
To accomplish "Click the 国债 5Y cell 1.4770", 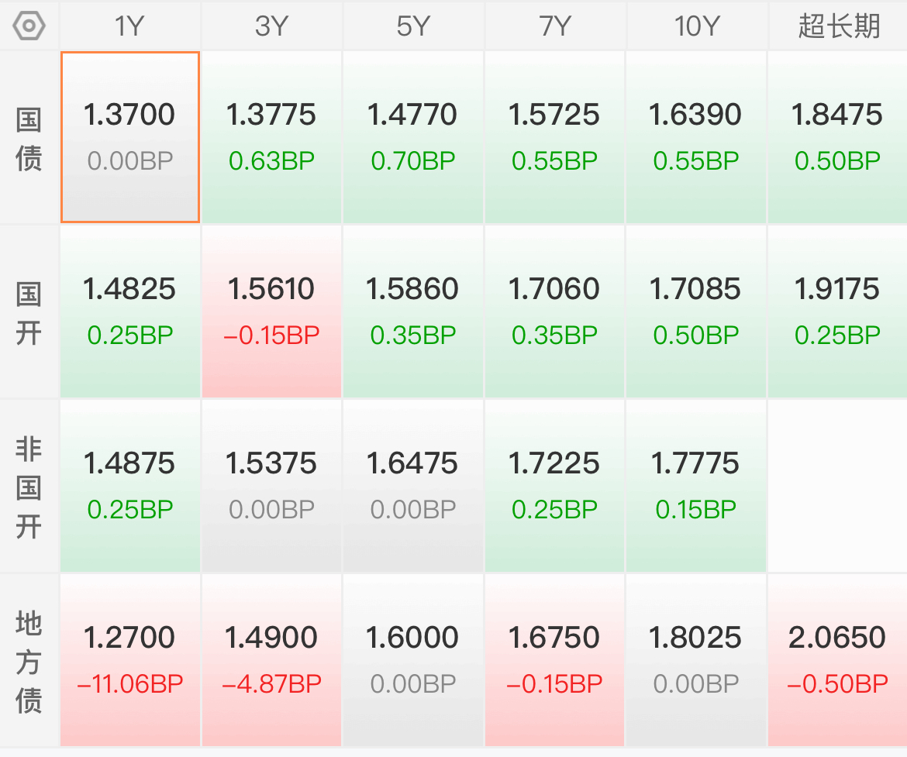I will coord(413,137).
